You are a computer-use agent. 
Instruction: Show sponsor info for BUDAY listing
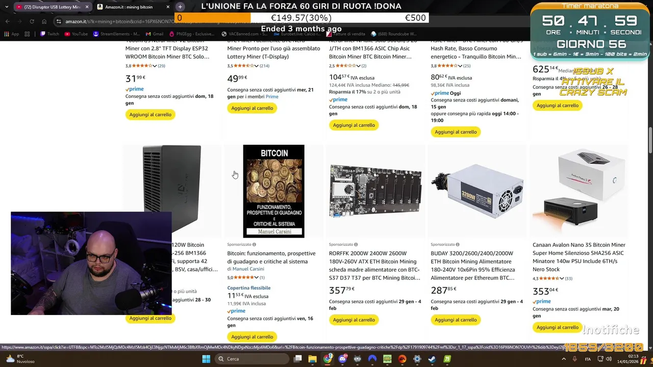pos(458,245)
